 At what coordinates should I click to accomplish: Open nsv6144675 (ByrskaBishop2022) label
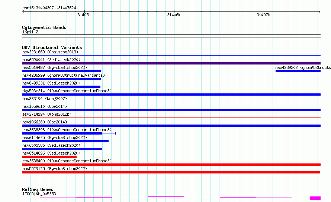point(55,138)
